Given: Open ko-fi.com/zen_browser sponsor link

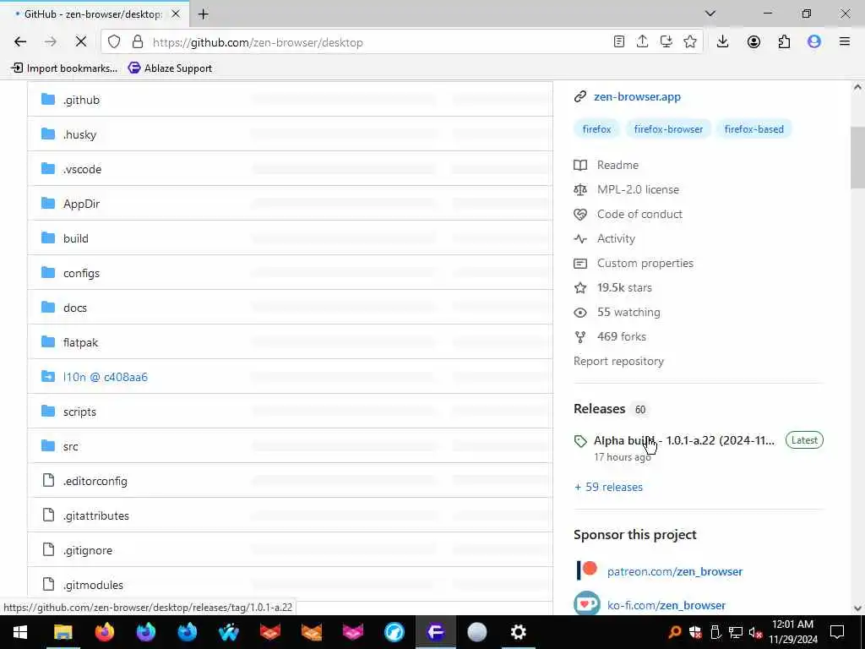Looking at the screenshot, I should coord(666,605).
